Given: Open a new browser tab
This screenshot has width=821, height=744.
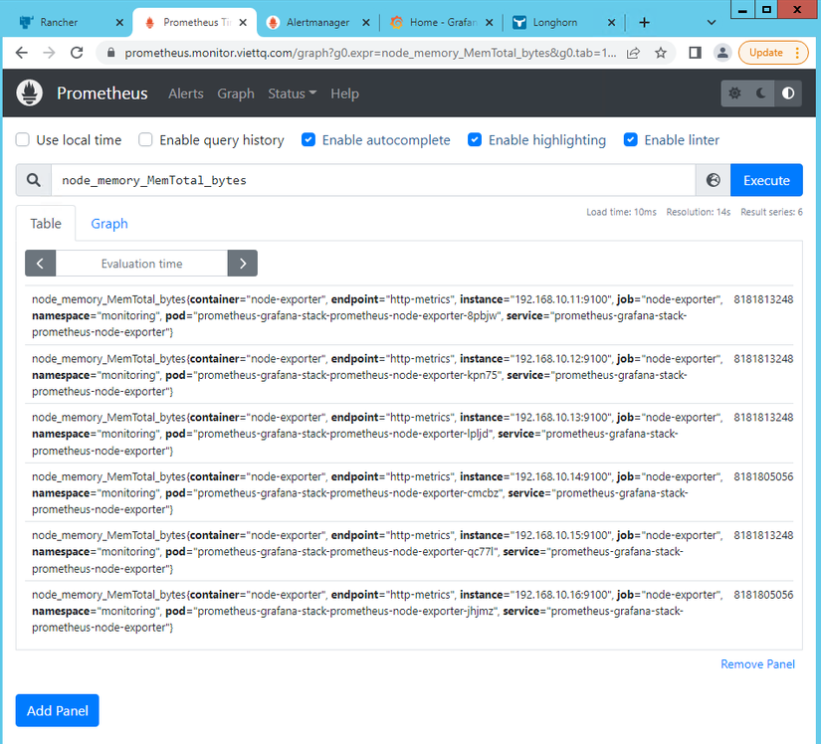Looking at the screenshot, I should click(645, 23).
